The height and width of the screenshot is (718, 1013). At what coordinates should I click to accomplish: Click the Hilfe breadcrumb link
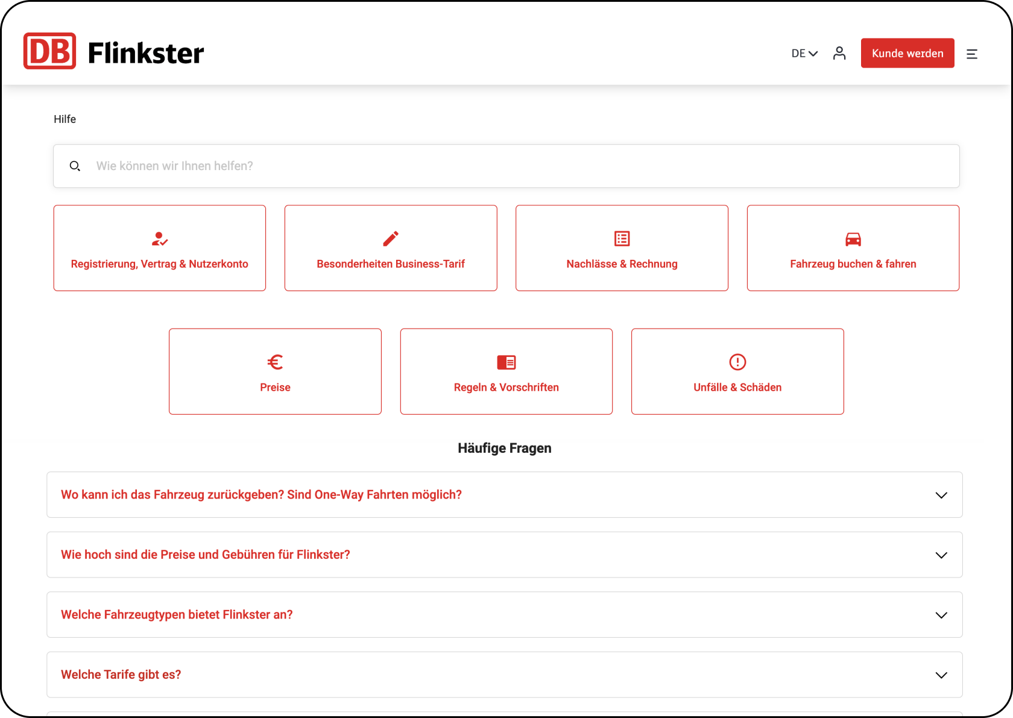click(x=65, y=119)
